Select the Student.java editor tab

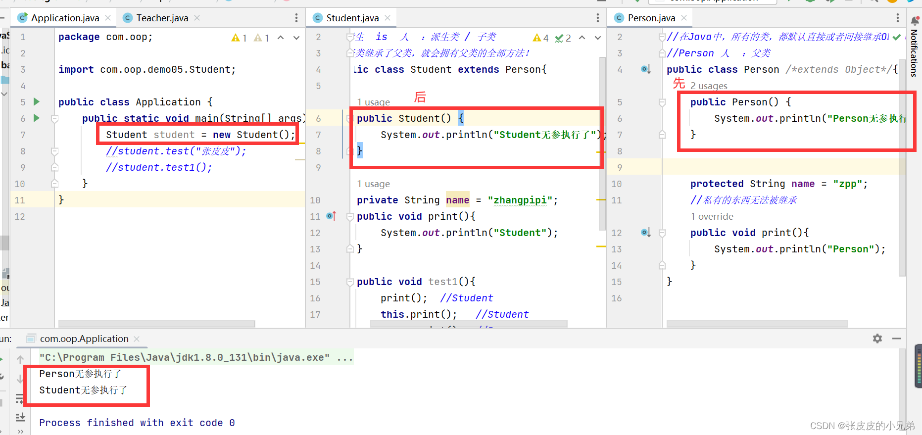(x=352, y=18)
